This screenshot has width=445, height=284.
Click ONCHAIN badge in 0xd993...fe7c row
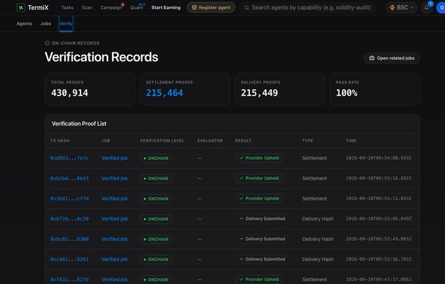point(156,158)
